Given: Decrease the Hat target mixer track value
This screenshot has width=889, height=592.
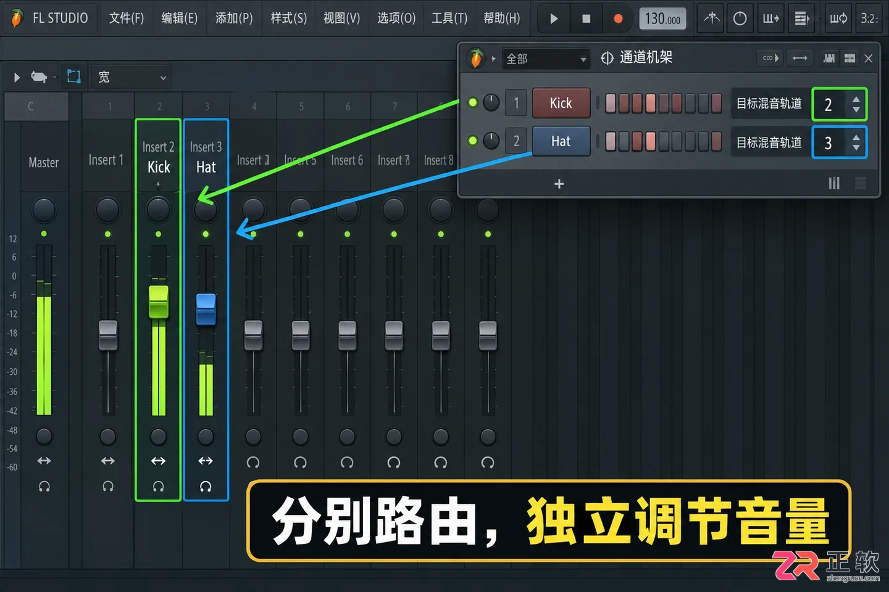Looking at the screenshot, I should [856, 148].
